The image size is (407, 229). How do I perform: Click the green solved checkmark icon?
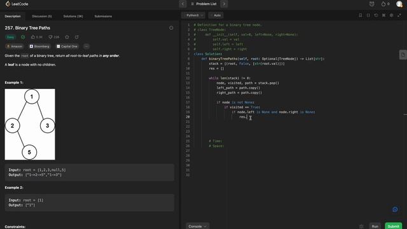[23, 37]
